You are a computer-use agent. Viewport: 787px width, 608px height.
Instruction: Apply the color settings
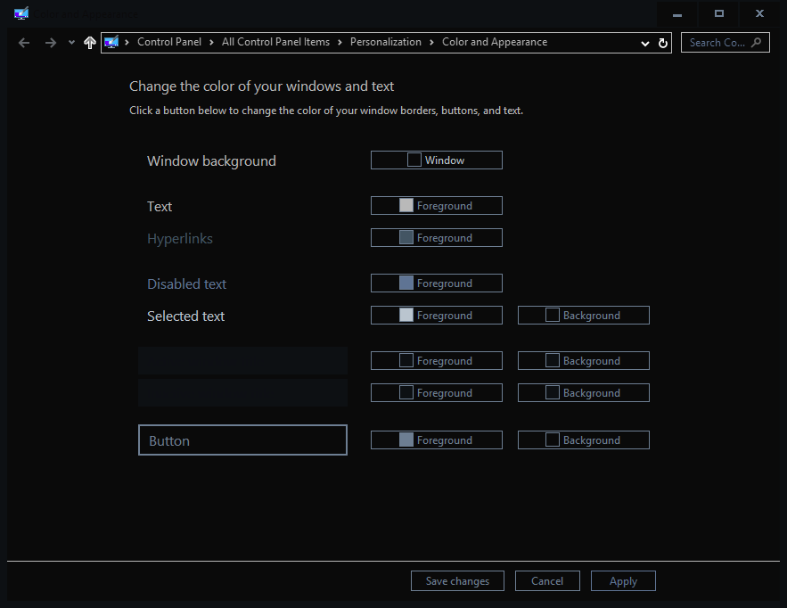623,581
